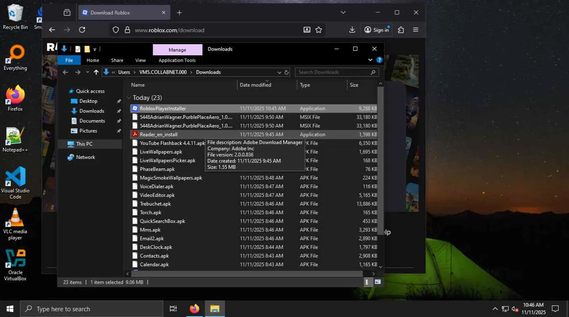Viewport: 569px width, 317px height.
Task: Select the Notepad++ desktop shortcut
Action: click(x=15, y=140)
